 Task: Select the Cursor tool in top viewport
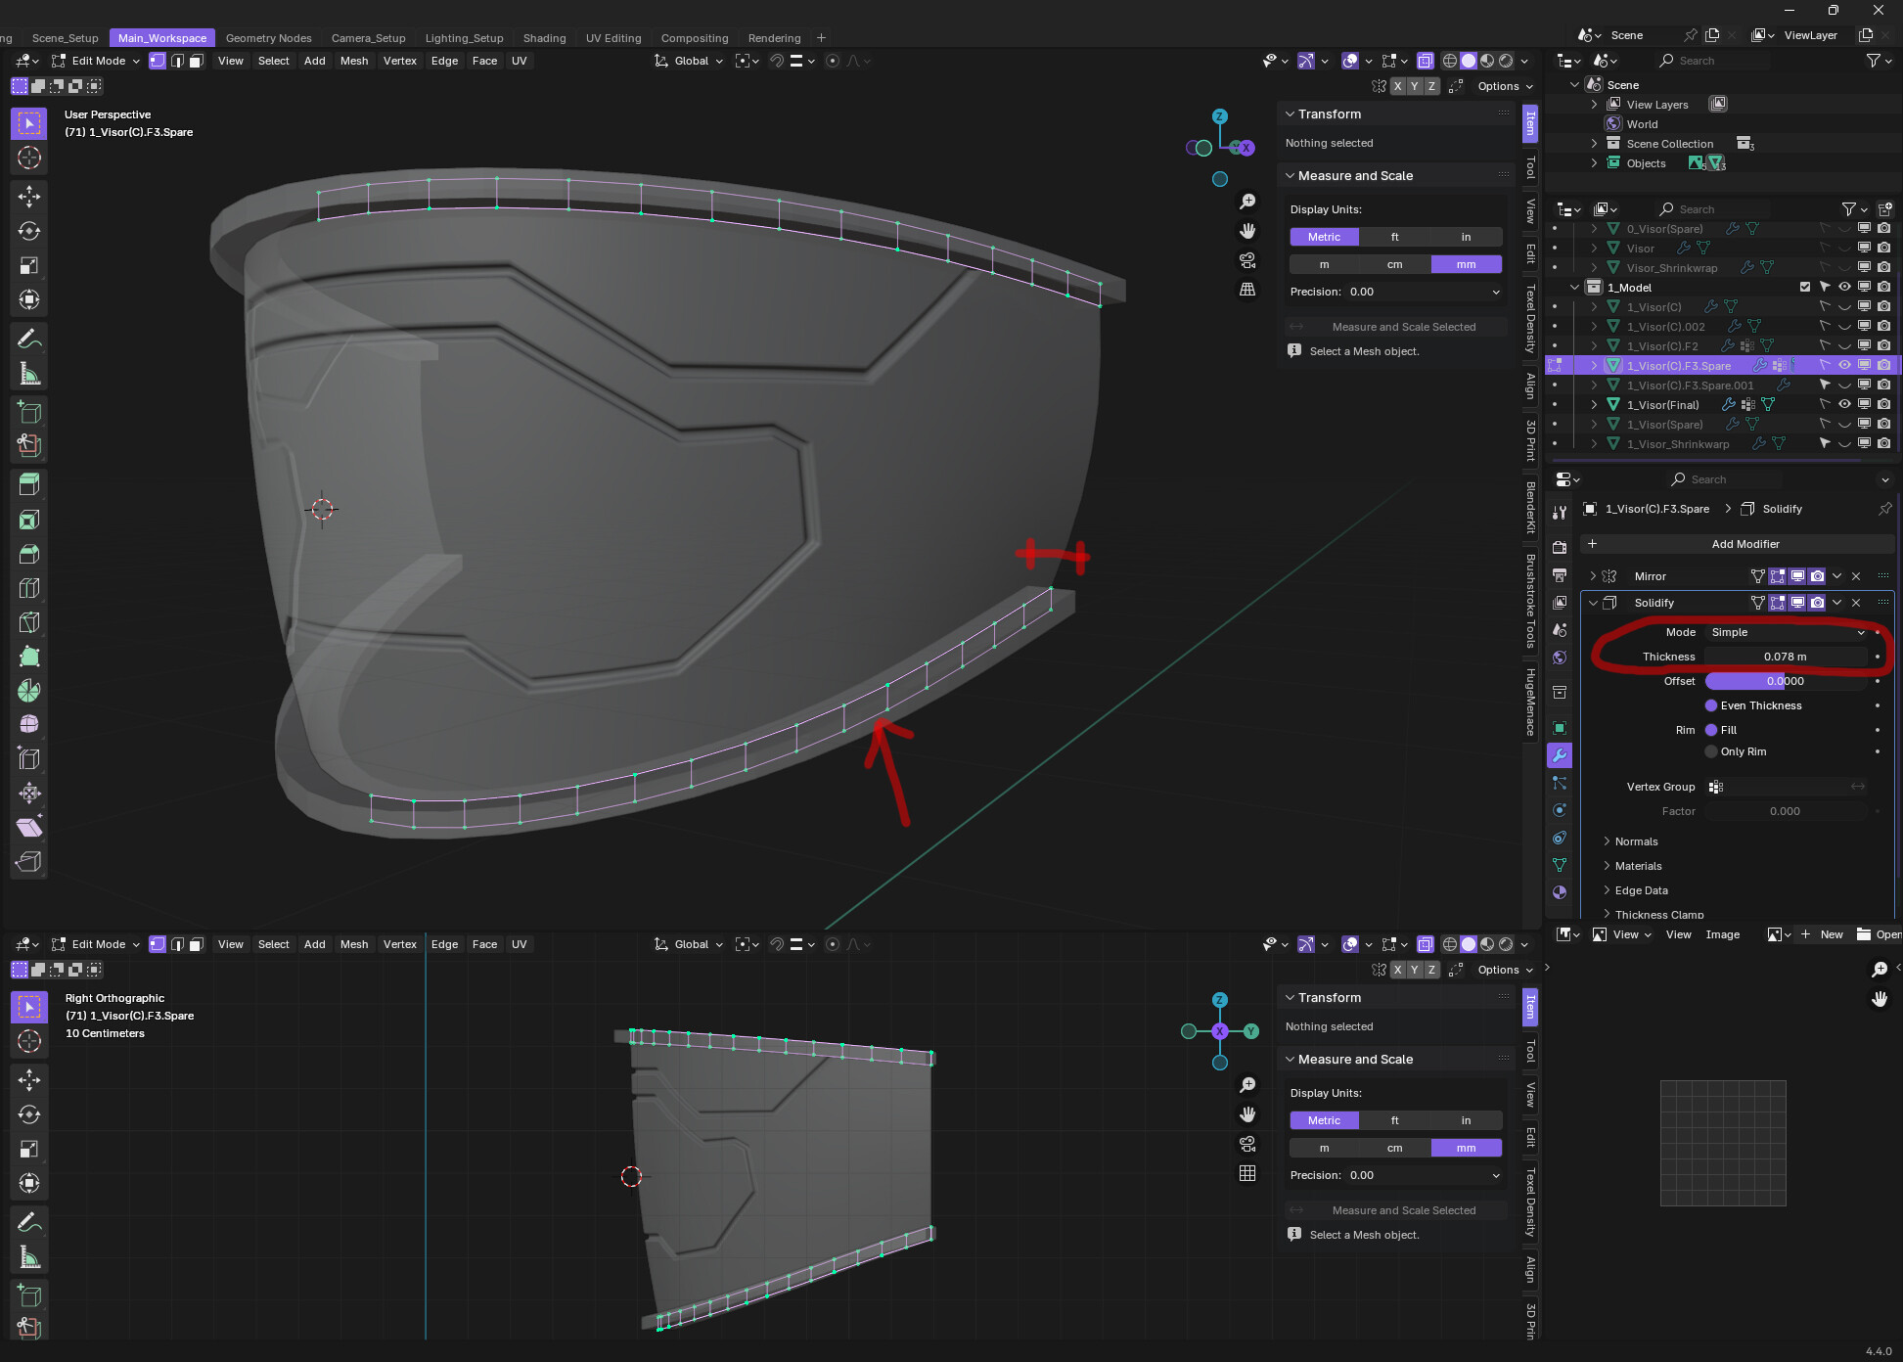click(29, 158)
